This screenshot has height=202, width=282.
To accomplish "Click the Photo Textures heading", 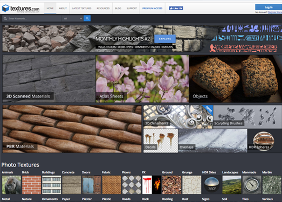I will click(x=20, y=165).
